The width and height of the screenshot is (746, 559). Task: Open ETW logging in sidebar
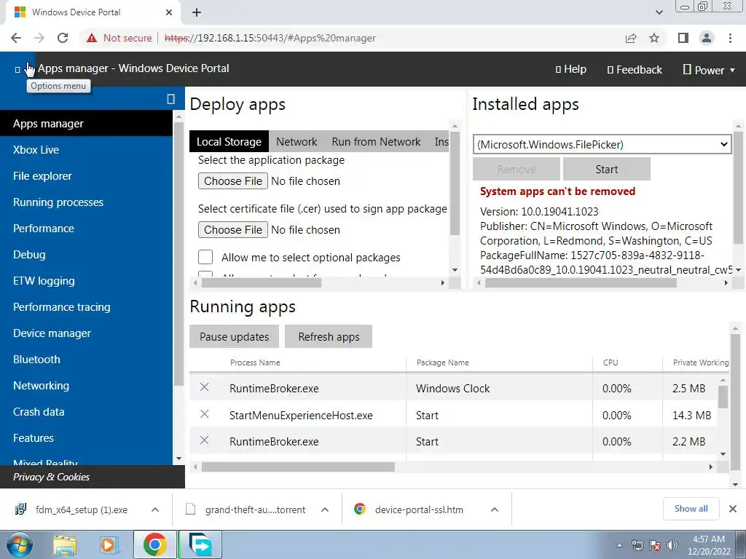86,281
